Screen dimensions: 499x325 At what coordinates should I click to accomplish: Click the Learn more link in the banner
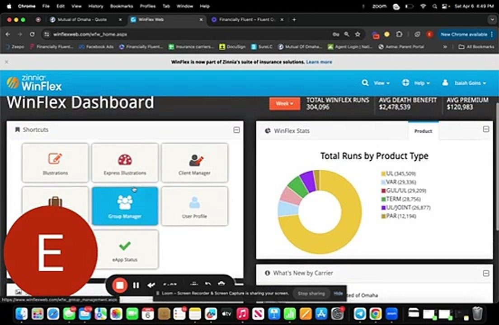[x=319, y=62]
